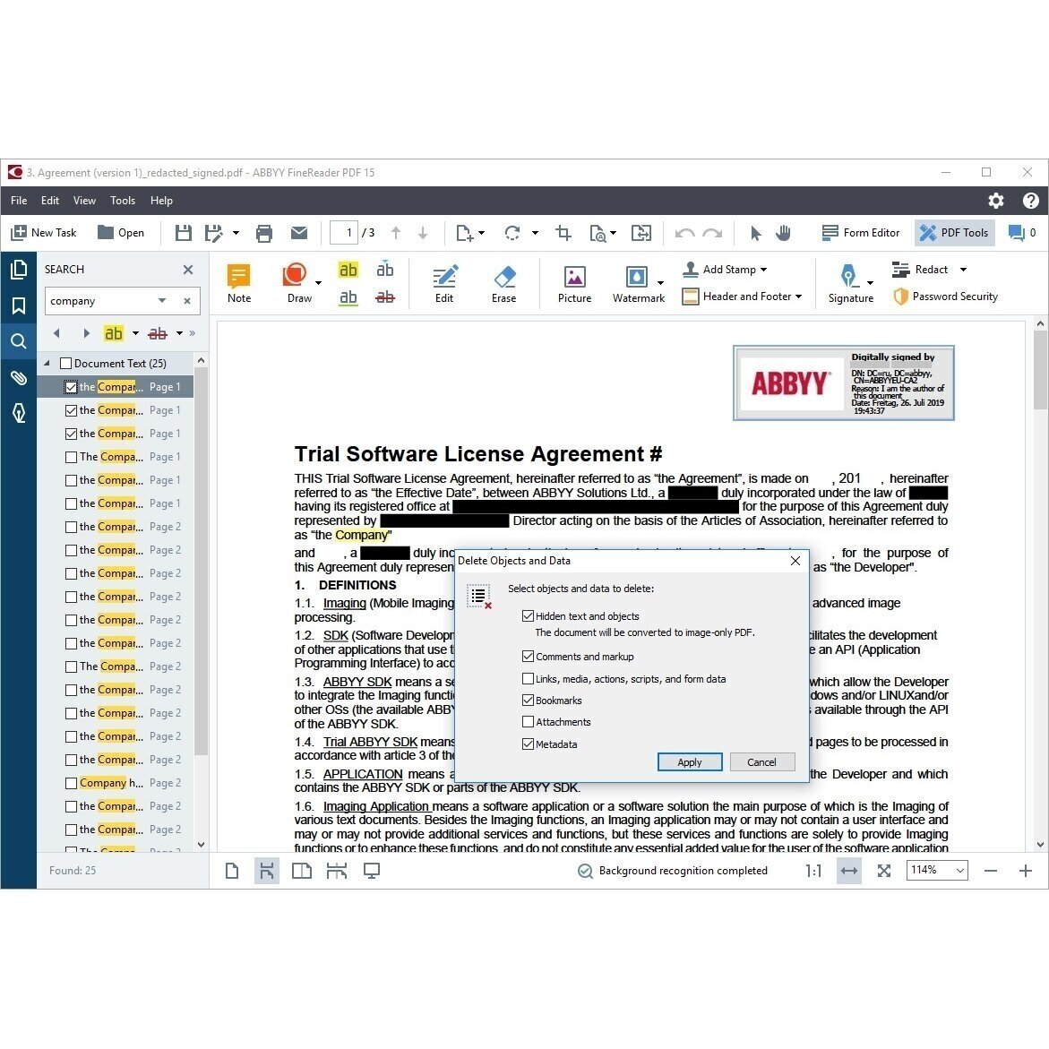Expand the Add Stamp dropdown

(763, 270)
